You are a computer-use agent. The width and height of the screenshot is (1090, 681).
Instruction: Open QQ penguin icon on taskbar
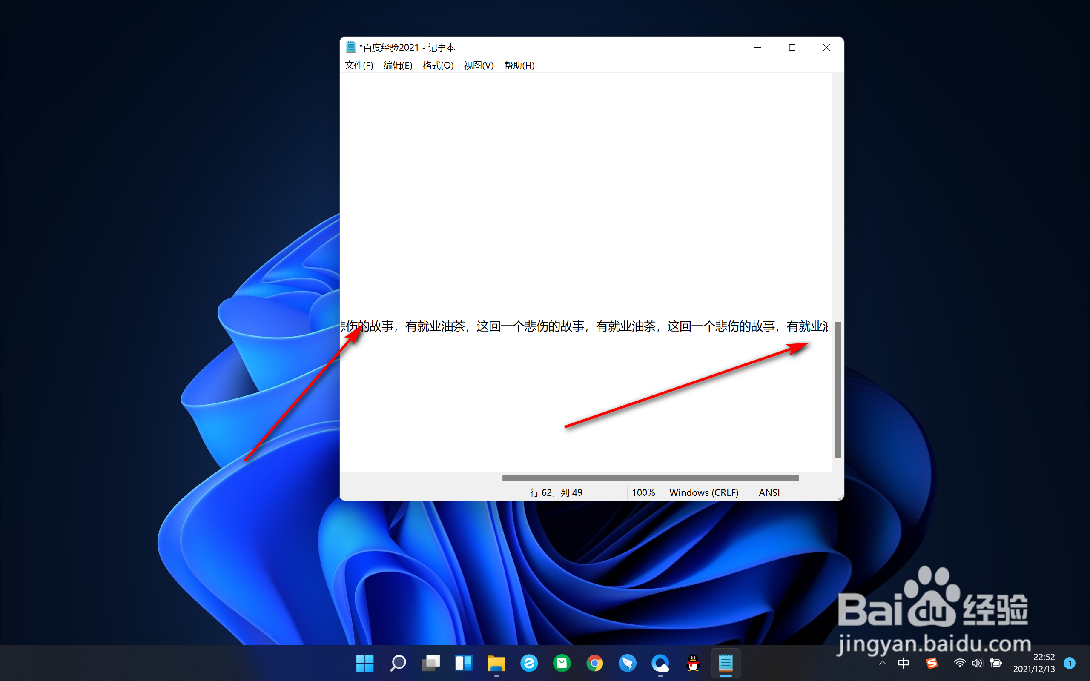(x=693, y=663)
